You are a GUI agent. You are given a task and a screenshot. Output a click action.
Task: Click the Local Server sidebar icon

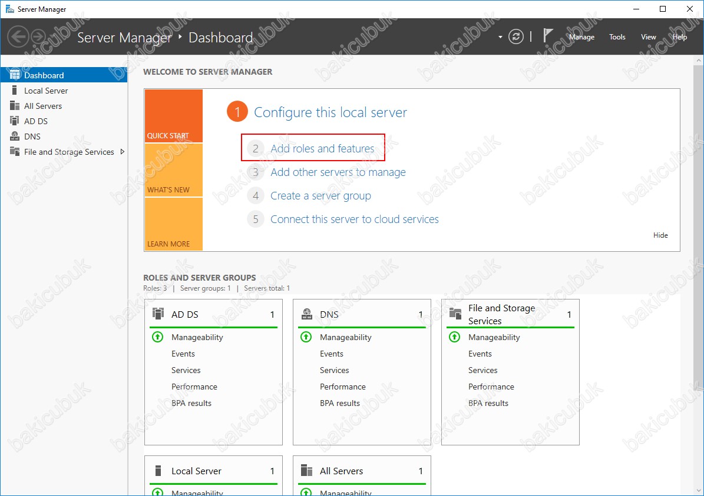click(14, 90)
